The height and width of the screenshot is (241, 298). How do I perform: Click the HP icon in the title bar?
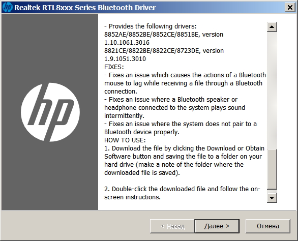pos(8,8)
